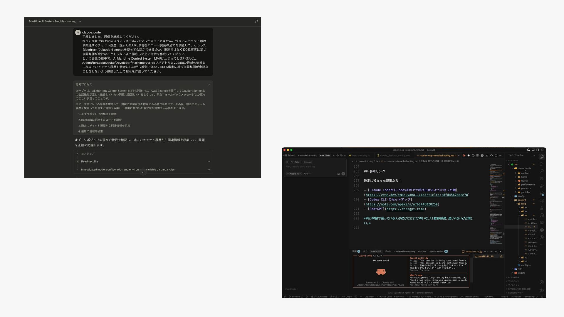Click the share icon in chat header
Viewport: 564px width, 317px height.
tap(256, 21)
